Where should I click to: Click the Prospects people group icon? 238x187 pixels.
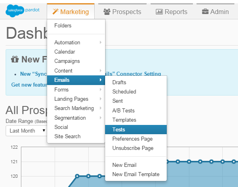click(107, 12)
